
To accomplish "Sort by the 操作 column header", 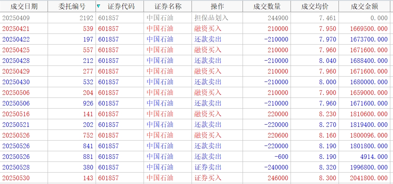I will point(217,6).
